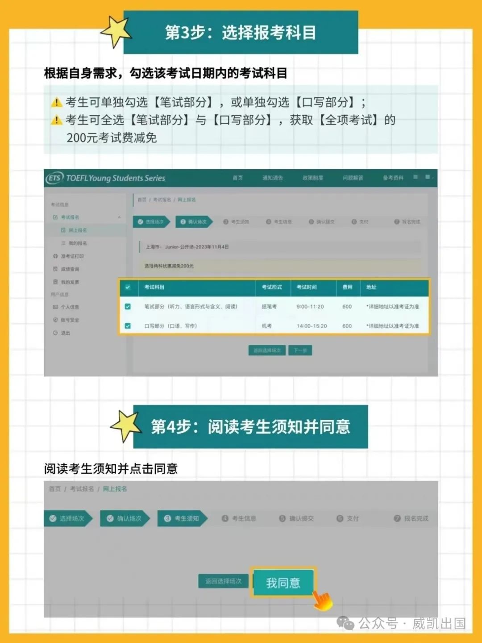Click the ETS TOEFL Young Students Series logo
Screen dimensions: 482x643
pos(106,178)
